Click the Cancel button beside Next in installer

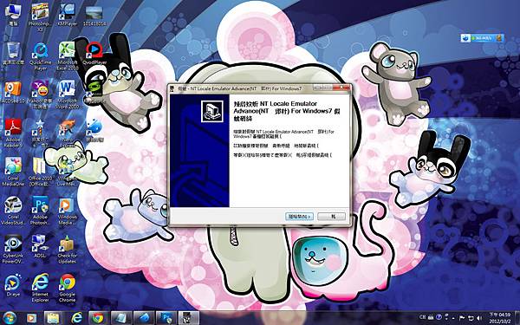click(x=331, y=216)
